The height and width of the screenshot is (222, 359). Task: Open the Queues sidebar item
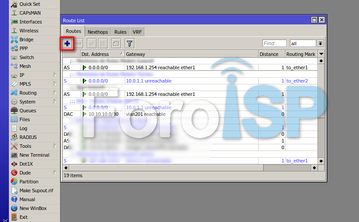click(x=28, y=111)
